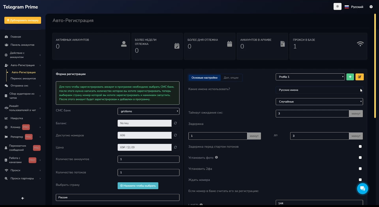The width and height of the screenshot is (379, 207).
Task: Expand the Действие с аккаунтом menu
Action: coord(23,55)
